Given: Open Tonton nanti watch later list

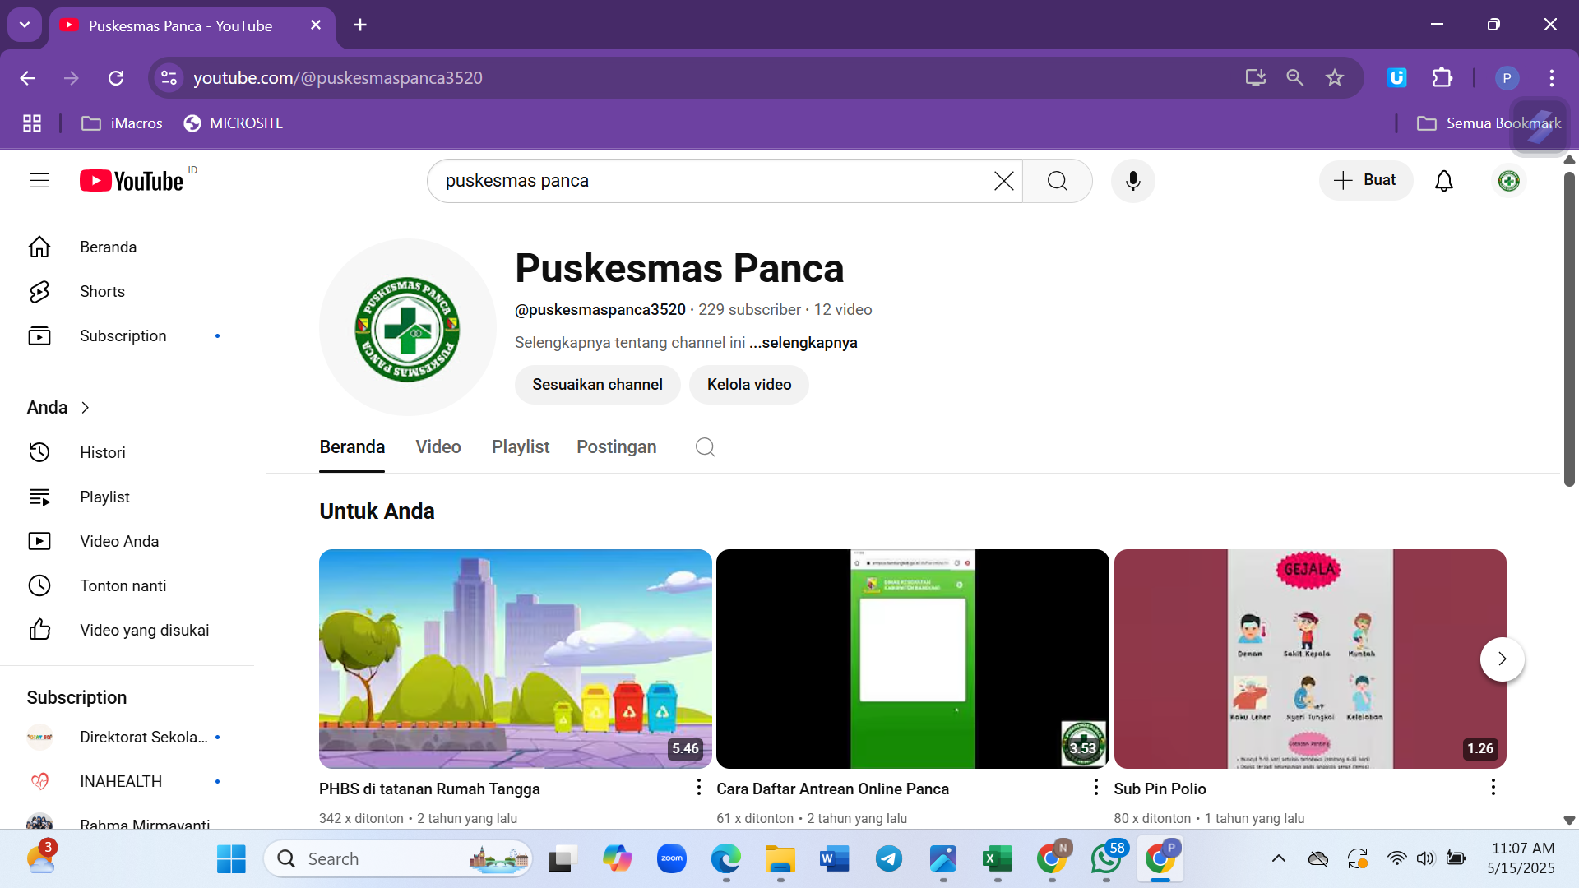Looking at the screenshot, I should click(x=123, y=585).
